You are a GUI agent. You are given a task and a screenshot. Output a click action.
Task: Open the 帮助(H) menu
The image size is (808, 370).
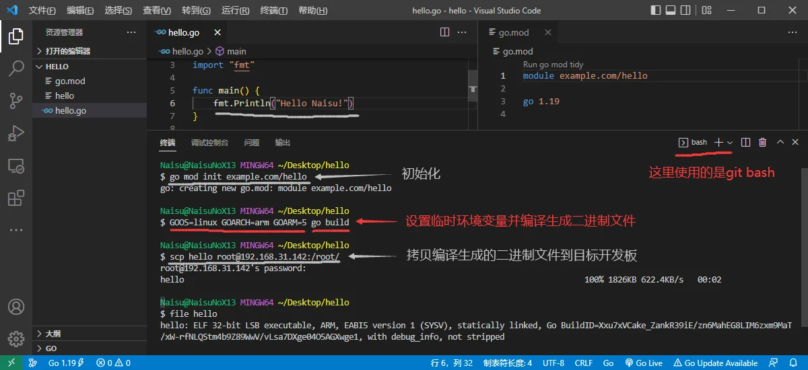tap(312, 11)
